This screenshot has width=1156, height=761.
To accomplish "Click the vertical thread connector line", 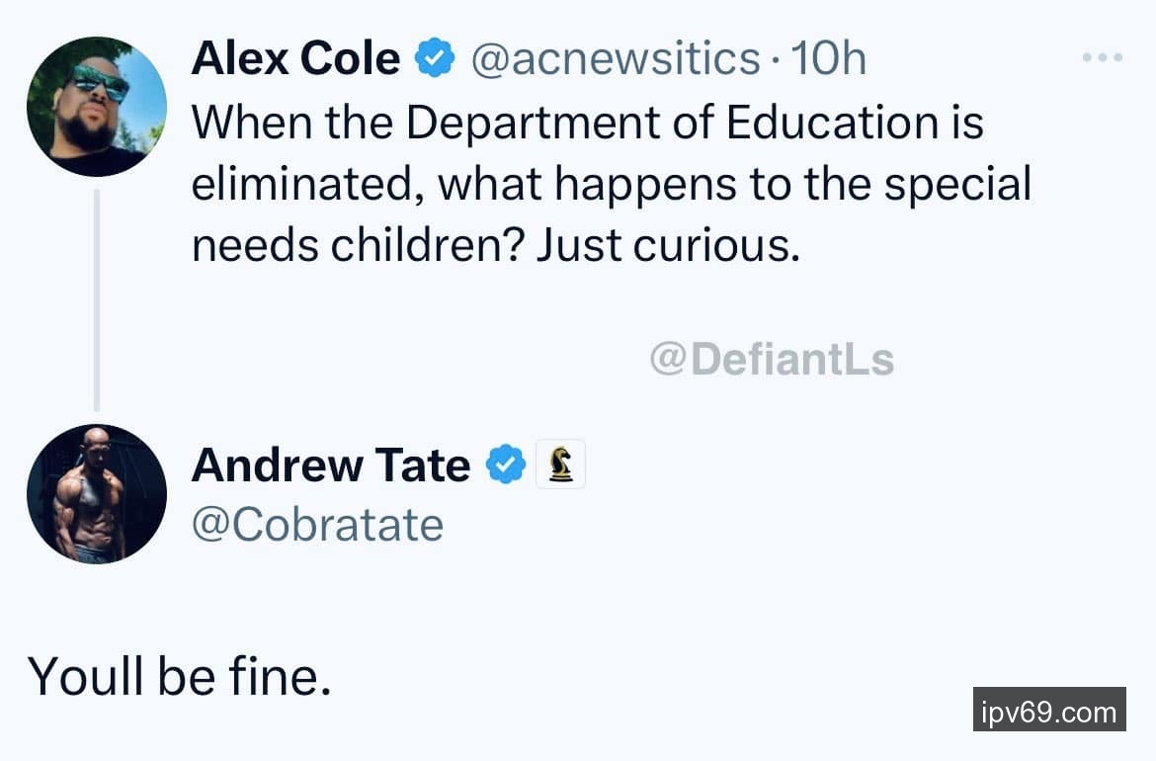I will (97, 298).
